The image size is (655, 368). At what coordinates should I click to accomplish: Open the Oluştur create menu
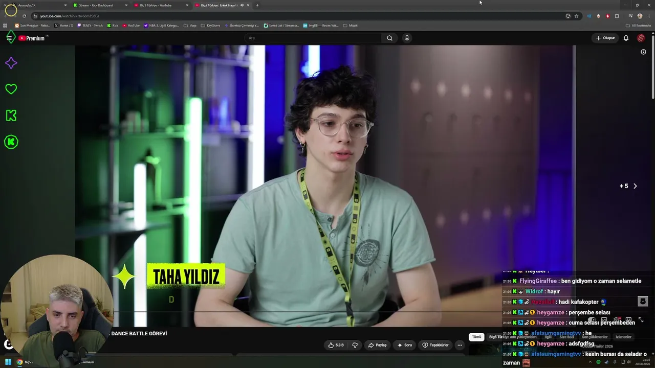coord(605,38)
